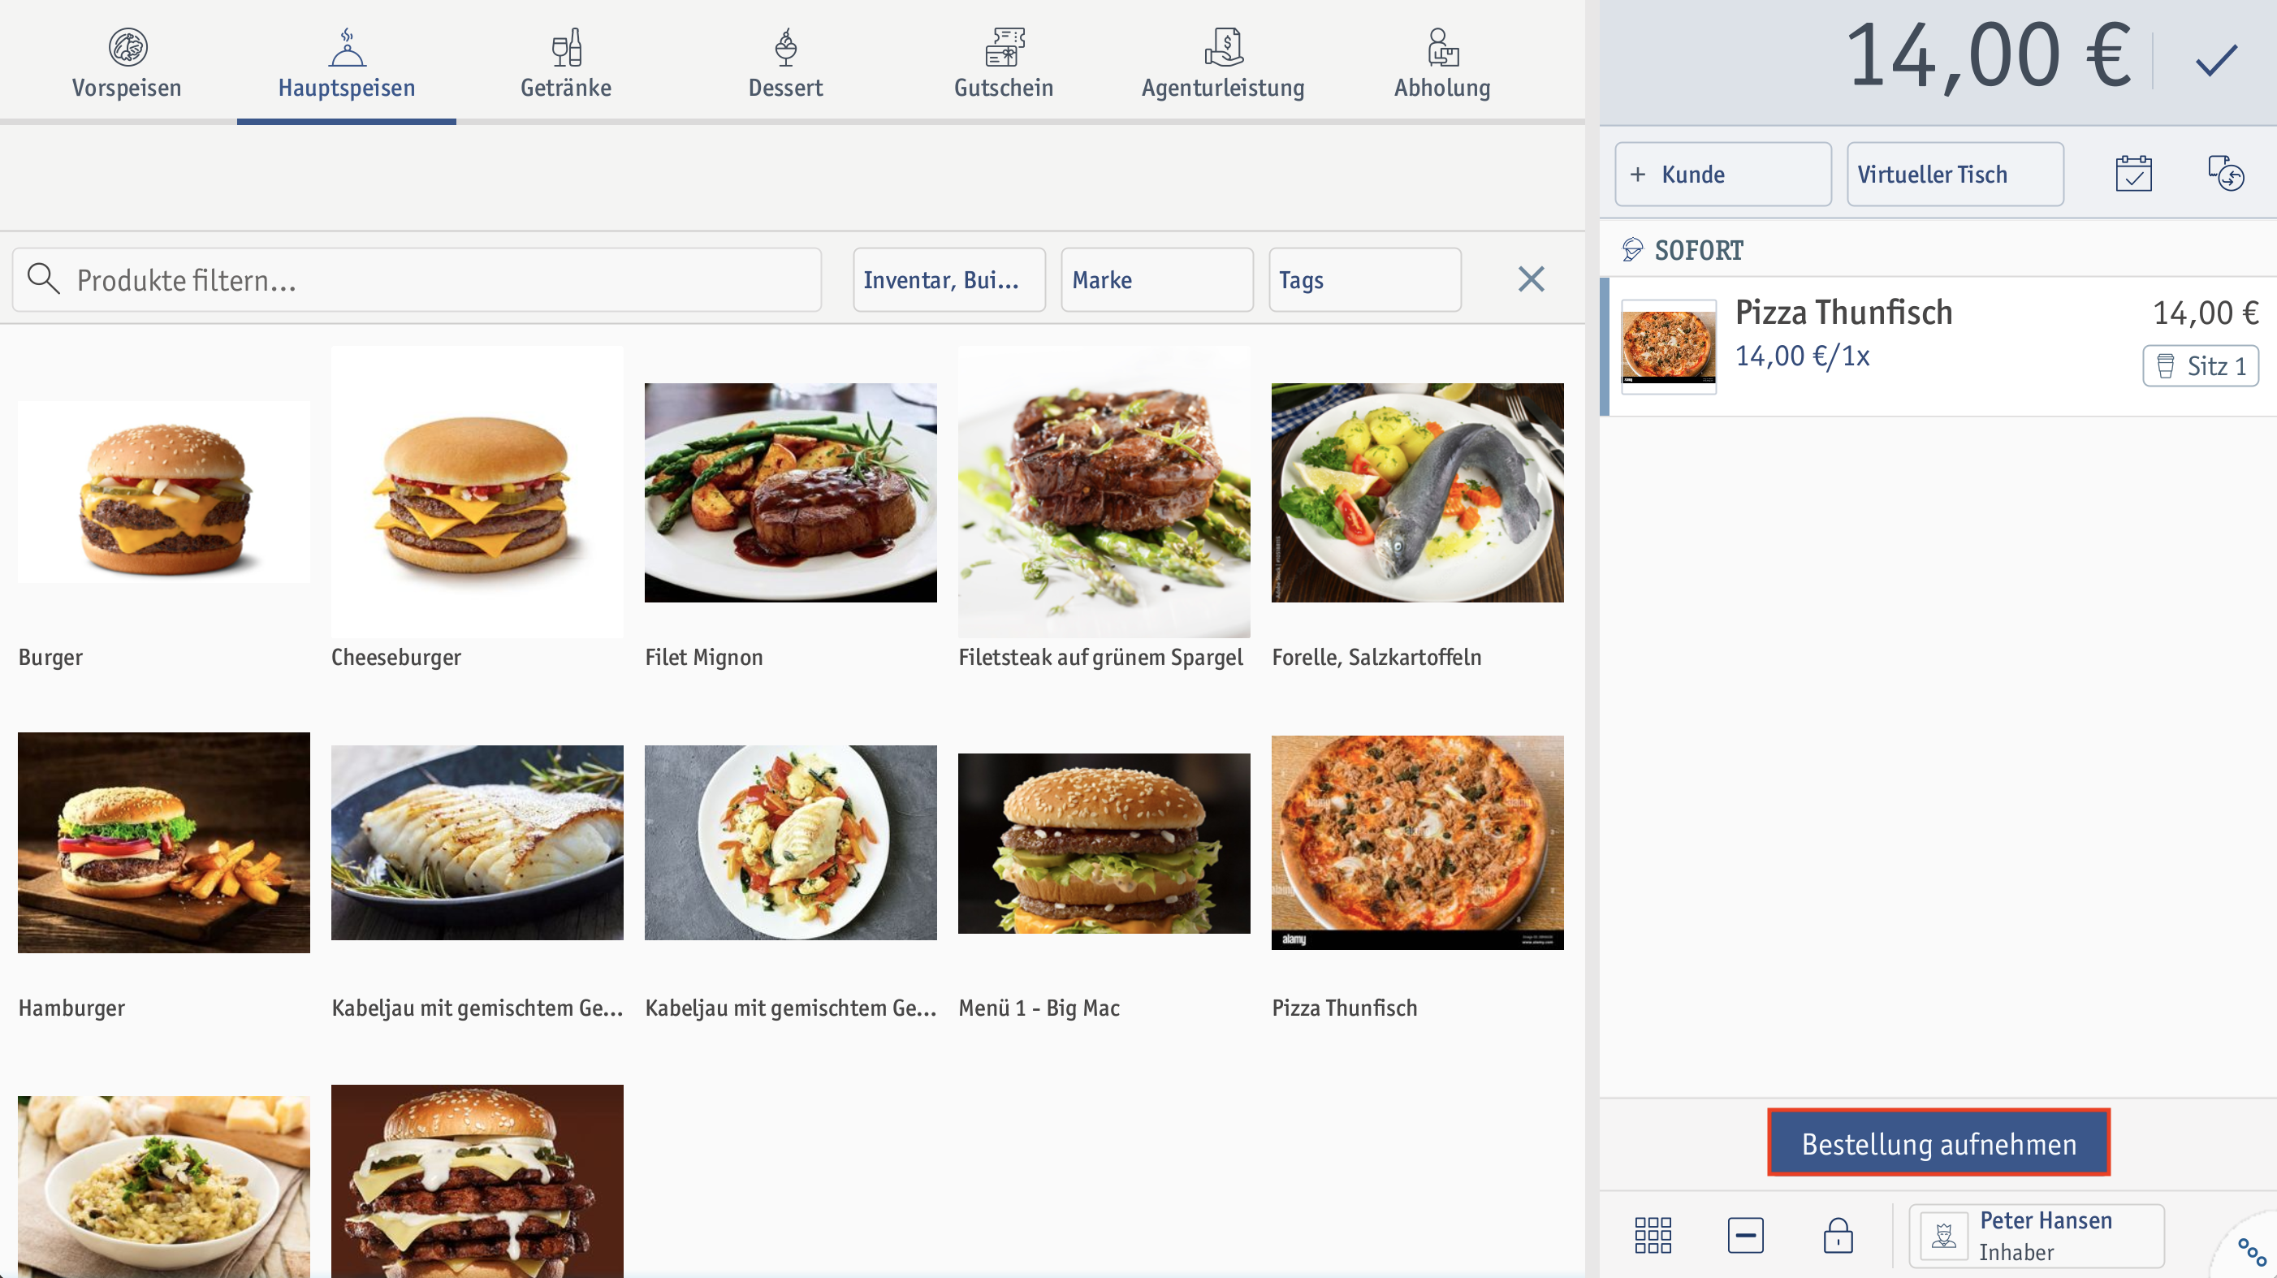Click the Peter Hansen avatar icon

[1944, 1236]
